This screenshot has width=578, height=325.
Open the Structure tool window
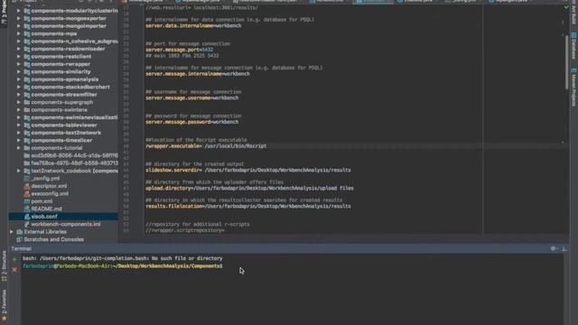tap(4, 266)
